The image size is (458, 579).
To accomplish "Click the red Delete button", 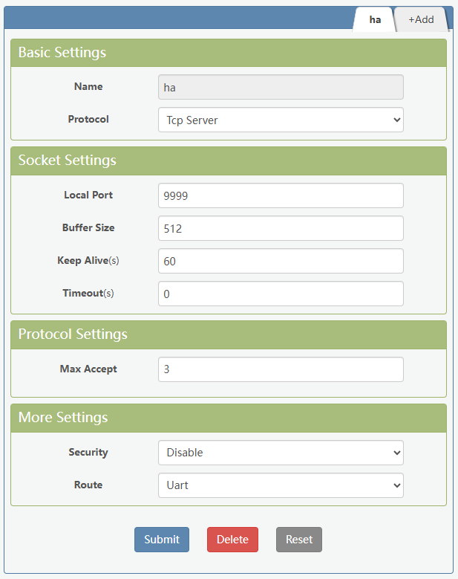I will [x=232, y=540].
